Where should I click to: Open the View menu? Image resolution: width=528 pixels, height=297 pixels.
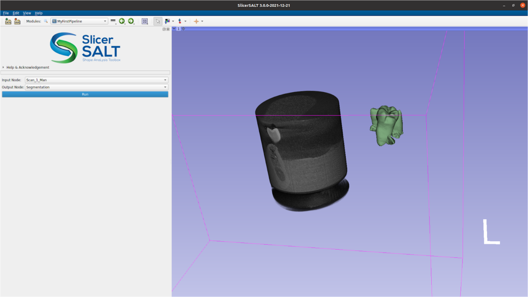pos(27,13)
